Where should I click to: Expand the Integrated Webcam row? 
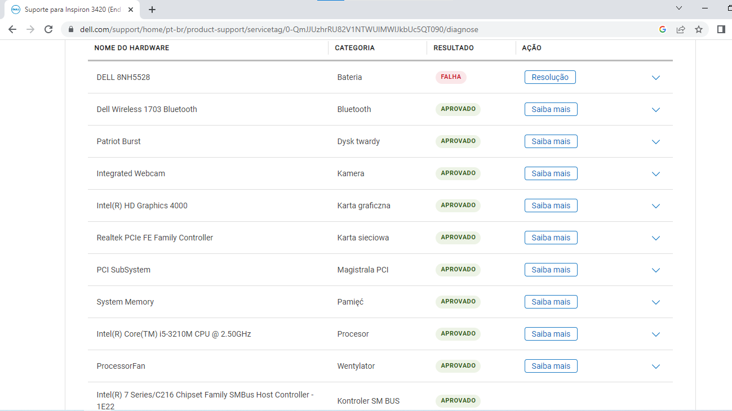(656, 174)
